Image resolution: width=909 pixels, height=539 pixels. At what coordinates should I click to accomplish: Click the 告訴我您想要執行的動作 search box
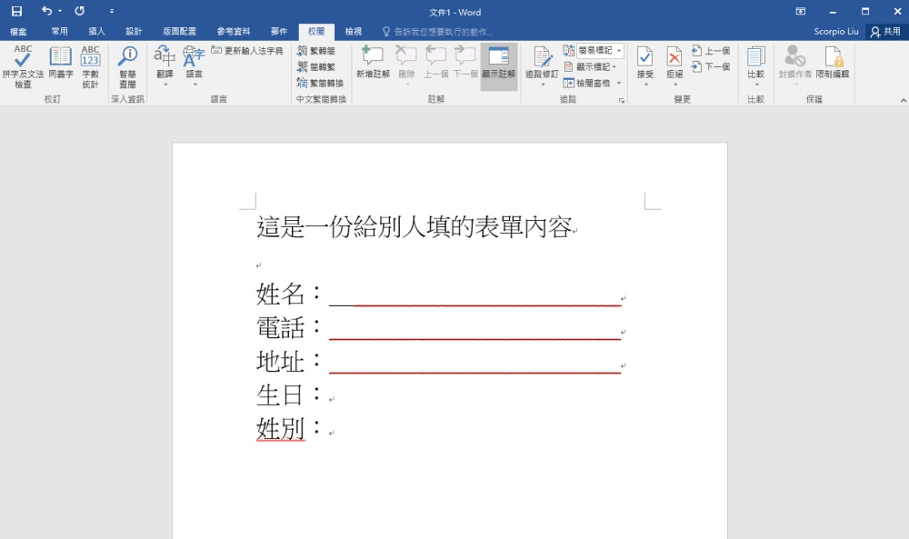click(x=443, y=32)
